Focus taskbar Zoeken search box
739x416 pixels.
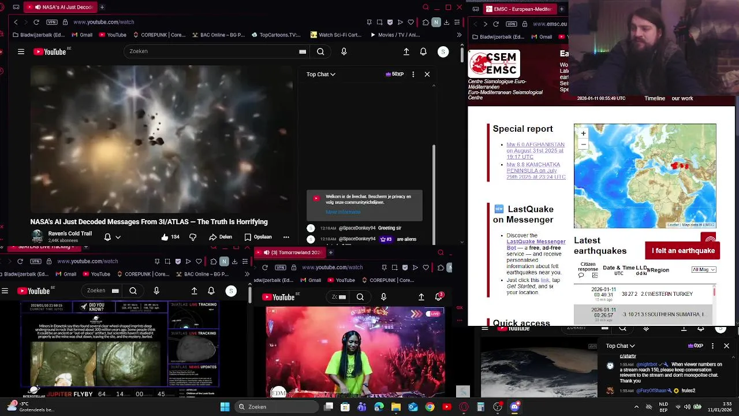point(277,407)
